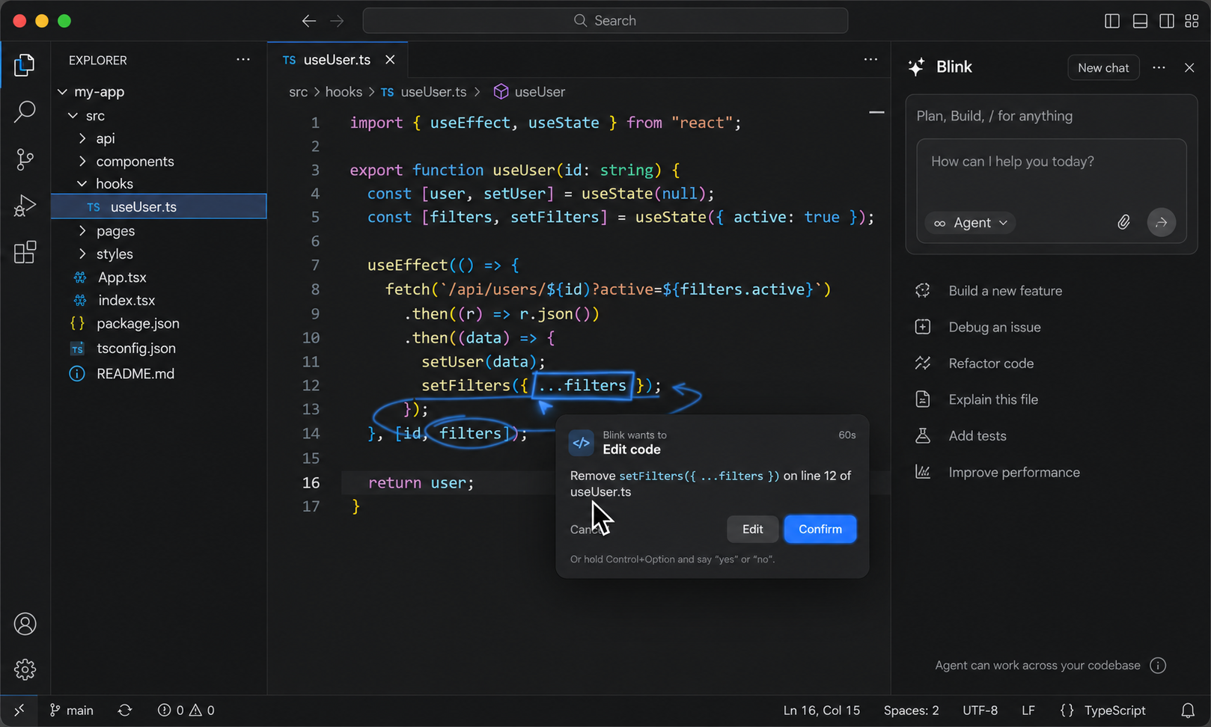Screen dimensions: 1211x727
Task: Click the top Search bar
Action: 605,21
